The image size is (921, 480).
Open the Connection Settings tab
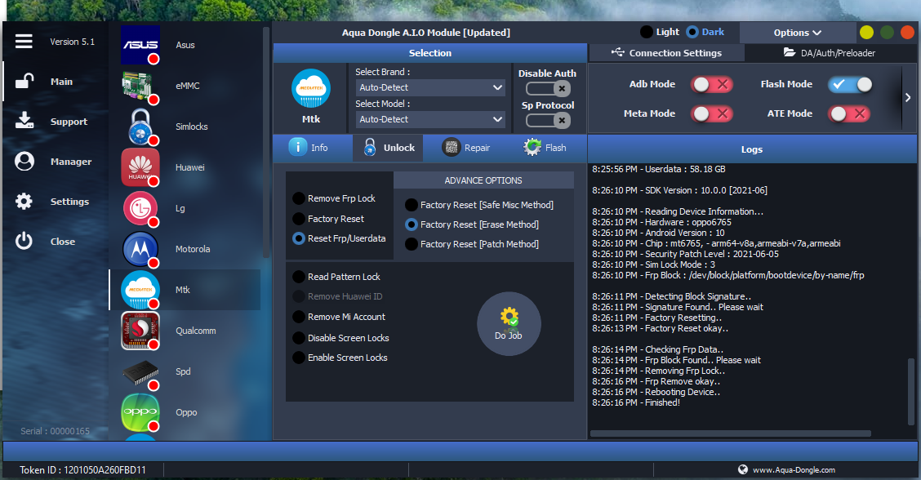click(666, 53)
